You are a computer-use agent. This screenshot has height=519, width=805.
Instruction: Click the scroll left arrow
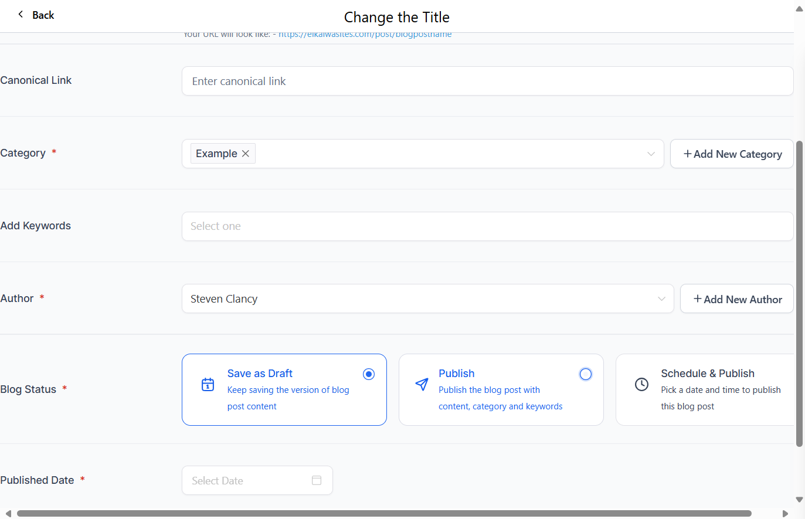[8, 514]
